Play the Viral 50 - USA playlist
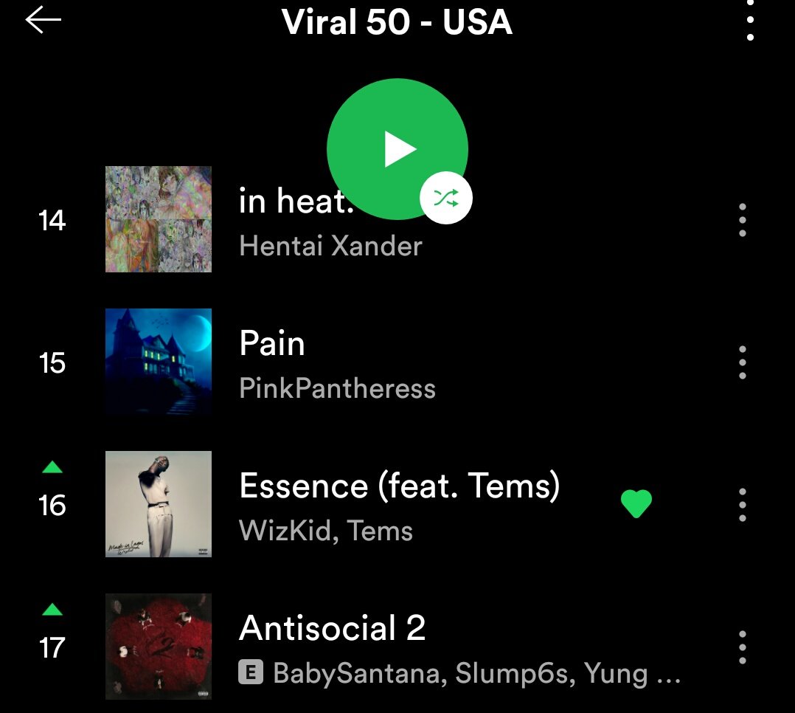The image size is (795, 713). point(397,148)
